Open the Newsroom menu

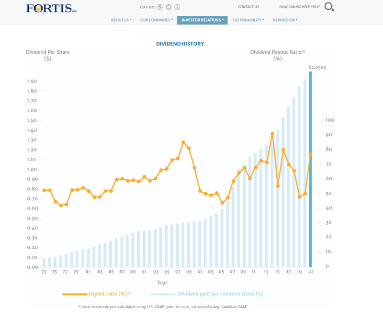(x=285, y=20)
